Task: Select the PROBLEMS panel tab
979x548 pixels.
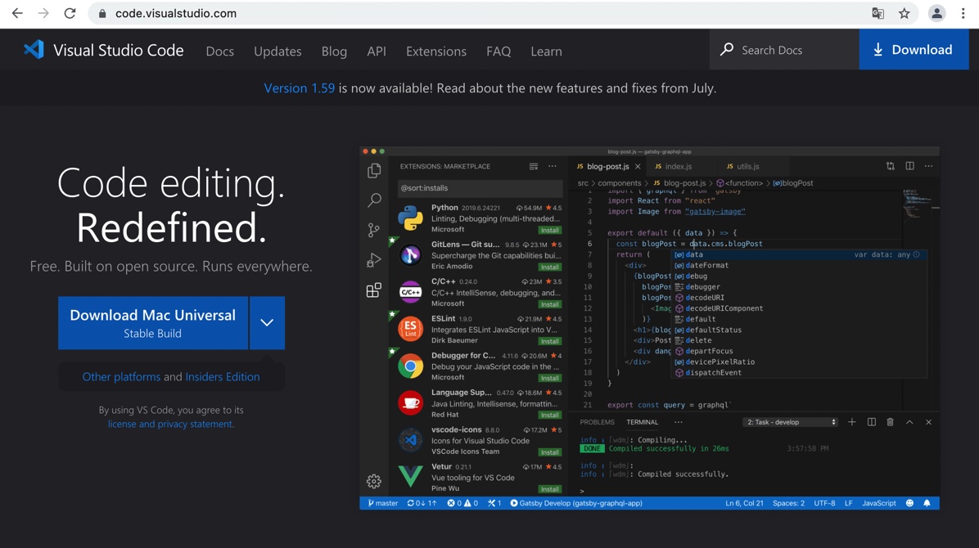Action: [597, 423]
